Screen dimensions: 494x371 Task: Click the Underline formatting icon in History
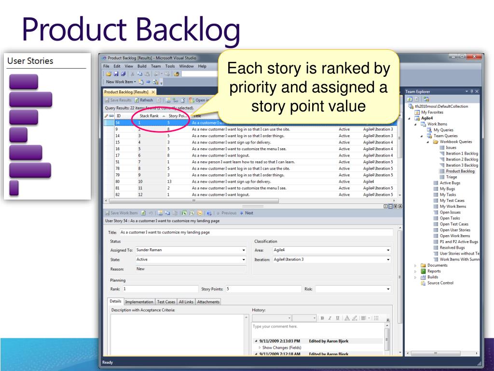(x=337, y=318)
